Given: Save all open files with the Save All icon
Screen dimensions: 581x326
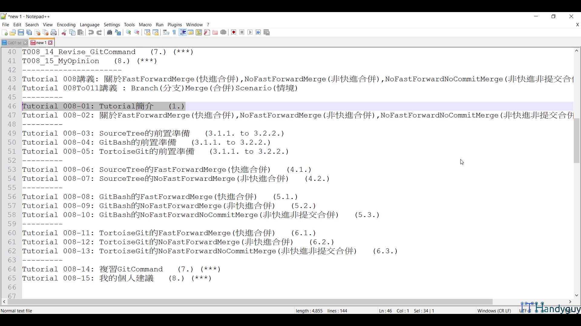Looking at the screenshot, I should (x=29, y=32).
